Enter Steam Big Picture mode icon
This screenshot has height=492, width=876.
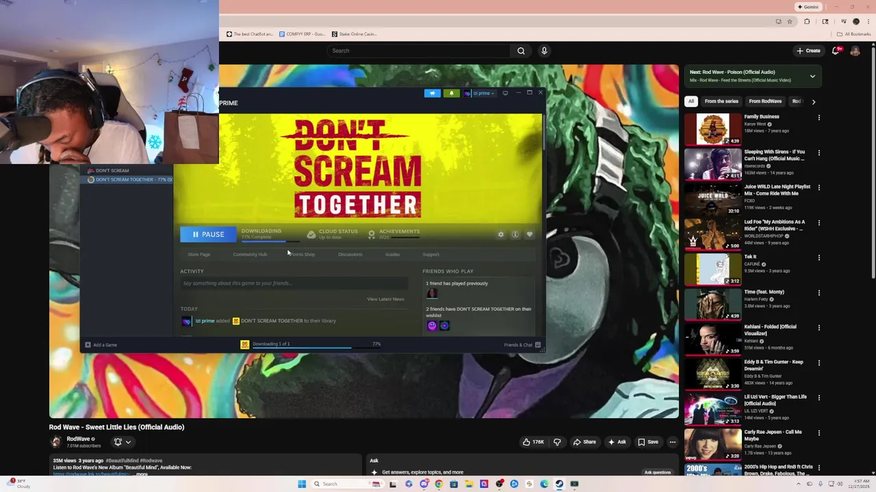pos(505,93)
